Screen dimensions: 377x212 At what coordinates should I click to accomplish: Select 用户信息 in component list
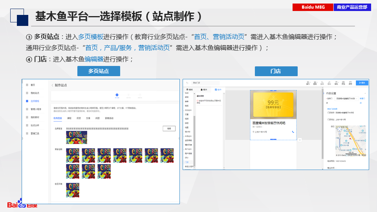[x=188, y=154]
